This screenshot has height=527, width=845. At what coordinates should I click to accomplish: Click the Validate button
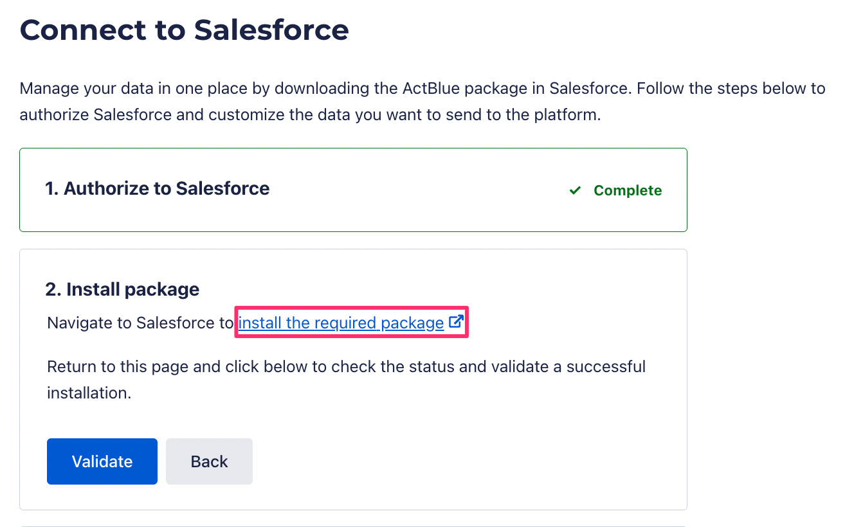(102, 461)
